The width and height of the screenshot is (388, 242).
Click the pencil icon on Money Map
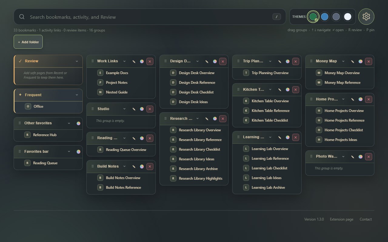(353, 61)
